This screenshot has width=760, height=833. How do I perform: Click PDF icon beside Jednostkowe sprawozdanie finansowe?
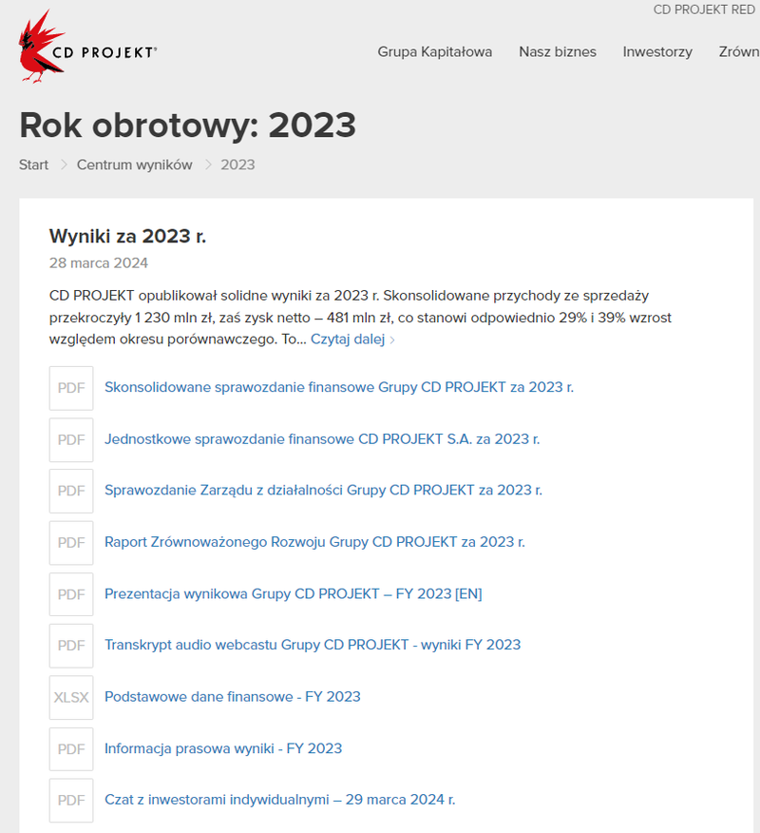point(71,439)
